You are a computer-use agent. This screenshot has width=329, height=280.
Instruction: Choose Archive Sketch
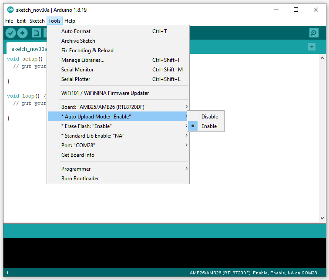(x=118, y=41)
